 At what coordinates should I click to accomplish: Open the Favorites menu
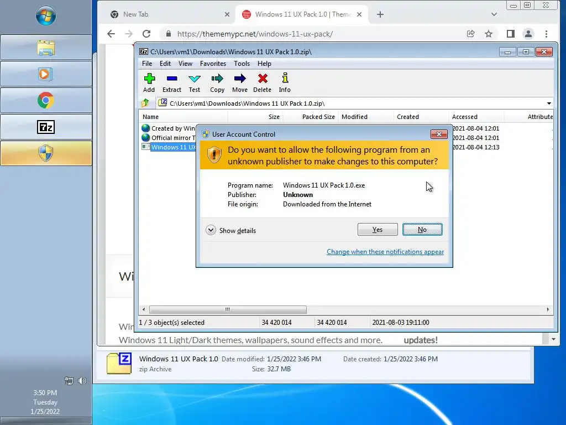213,64
